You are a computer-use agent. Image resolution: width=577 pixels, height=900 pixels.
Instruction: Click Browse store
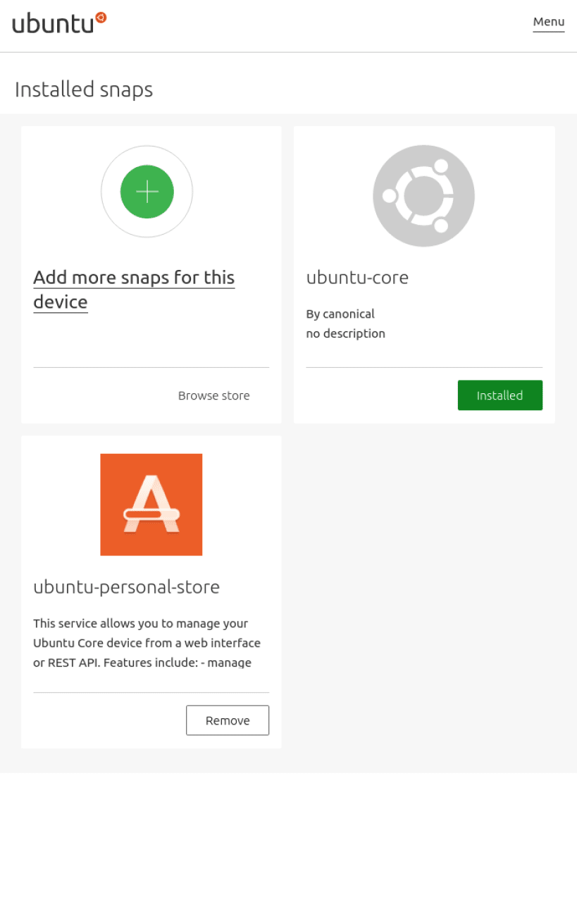click(213, 395)
